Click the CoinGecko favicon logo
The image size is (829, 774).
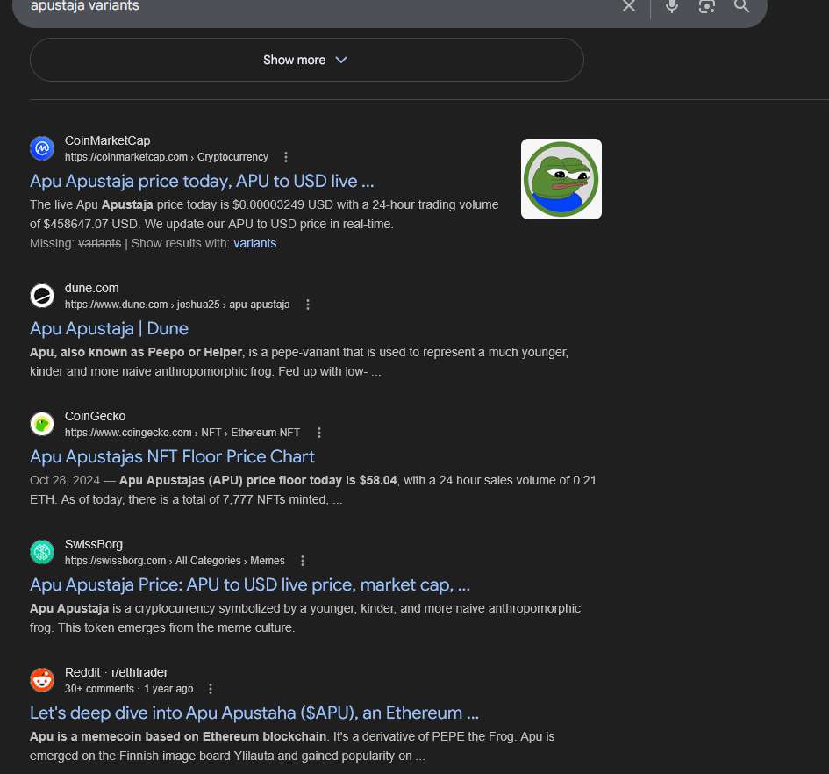click(x=42, y=424)
